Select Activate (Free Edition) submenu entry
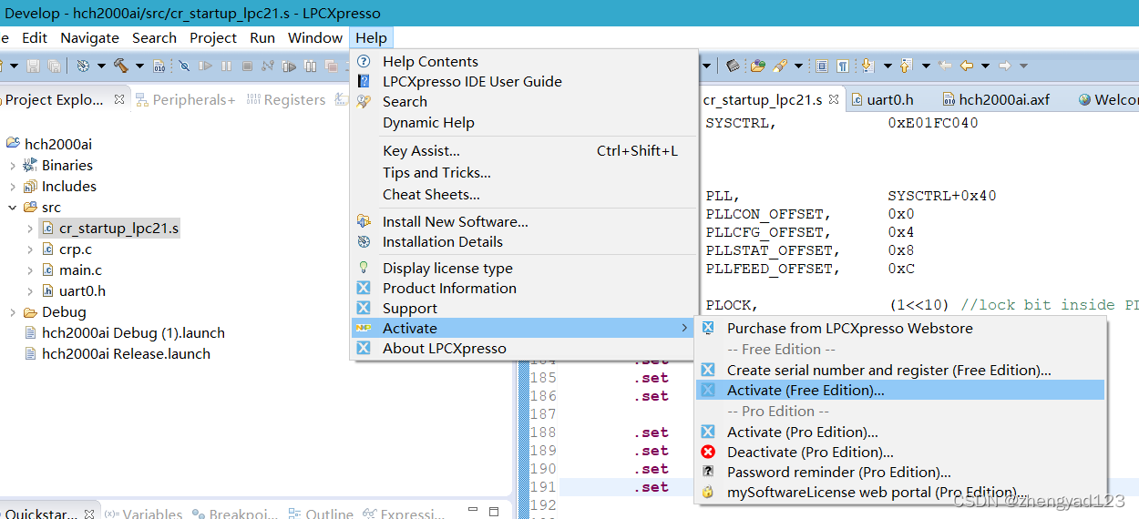The height and width of the screenshot is (519, 1139). click(x=806, y=391)
